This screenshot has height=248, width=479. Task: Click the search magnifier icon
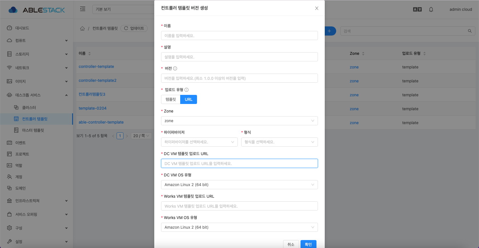(x=470, y=31)
